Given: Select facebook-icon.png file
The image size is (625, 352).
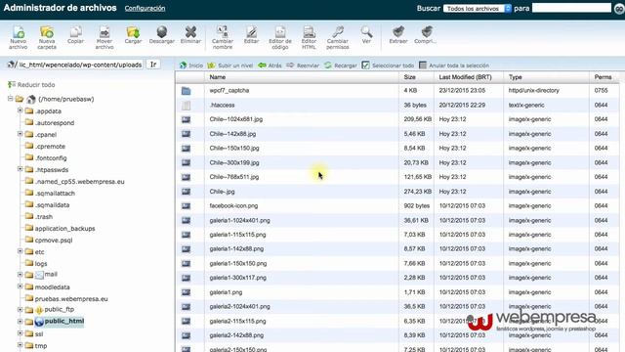Looking at the screenshot, I should click(397, 206).
